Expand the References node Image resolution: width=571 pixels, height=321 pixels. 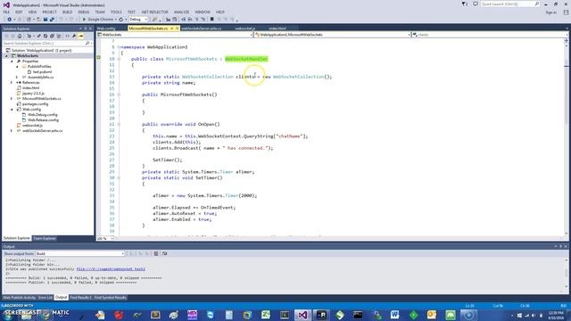click(x=12, y=83)
